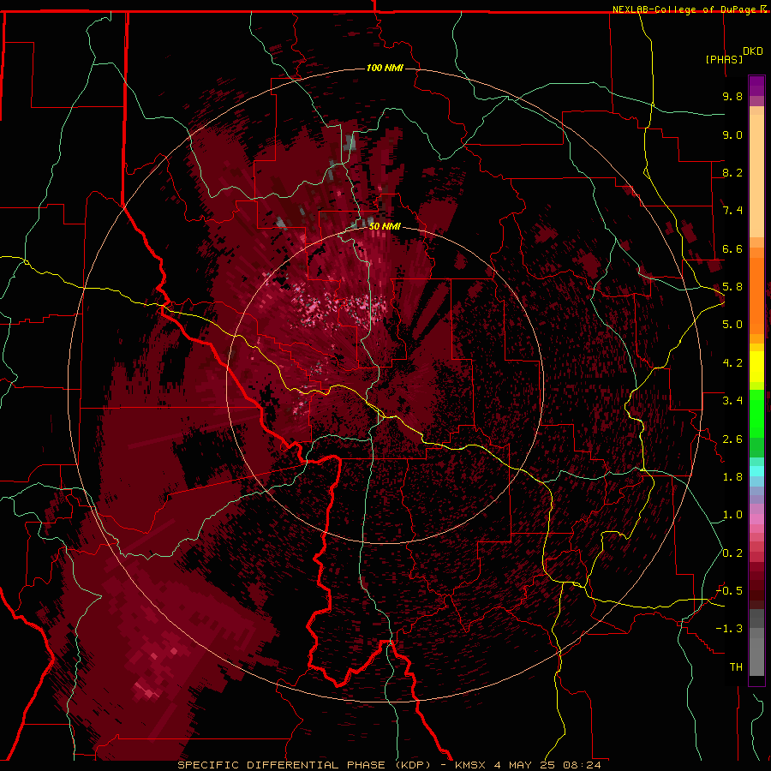Click the 9.8 scale value
The width and height of the screenshot is (771, 771).
(x=732, y=96)
